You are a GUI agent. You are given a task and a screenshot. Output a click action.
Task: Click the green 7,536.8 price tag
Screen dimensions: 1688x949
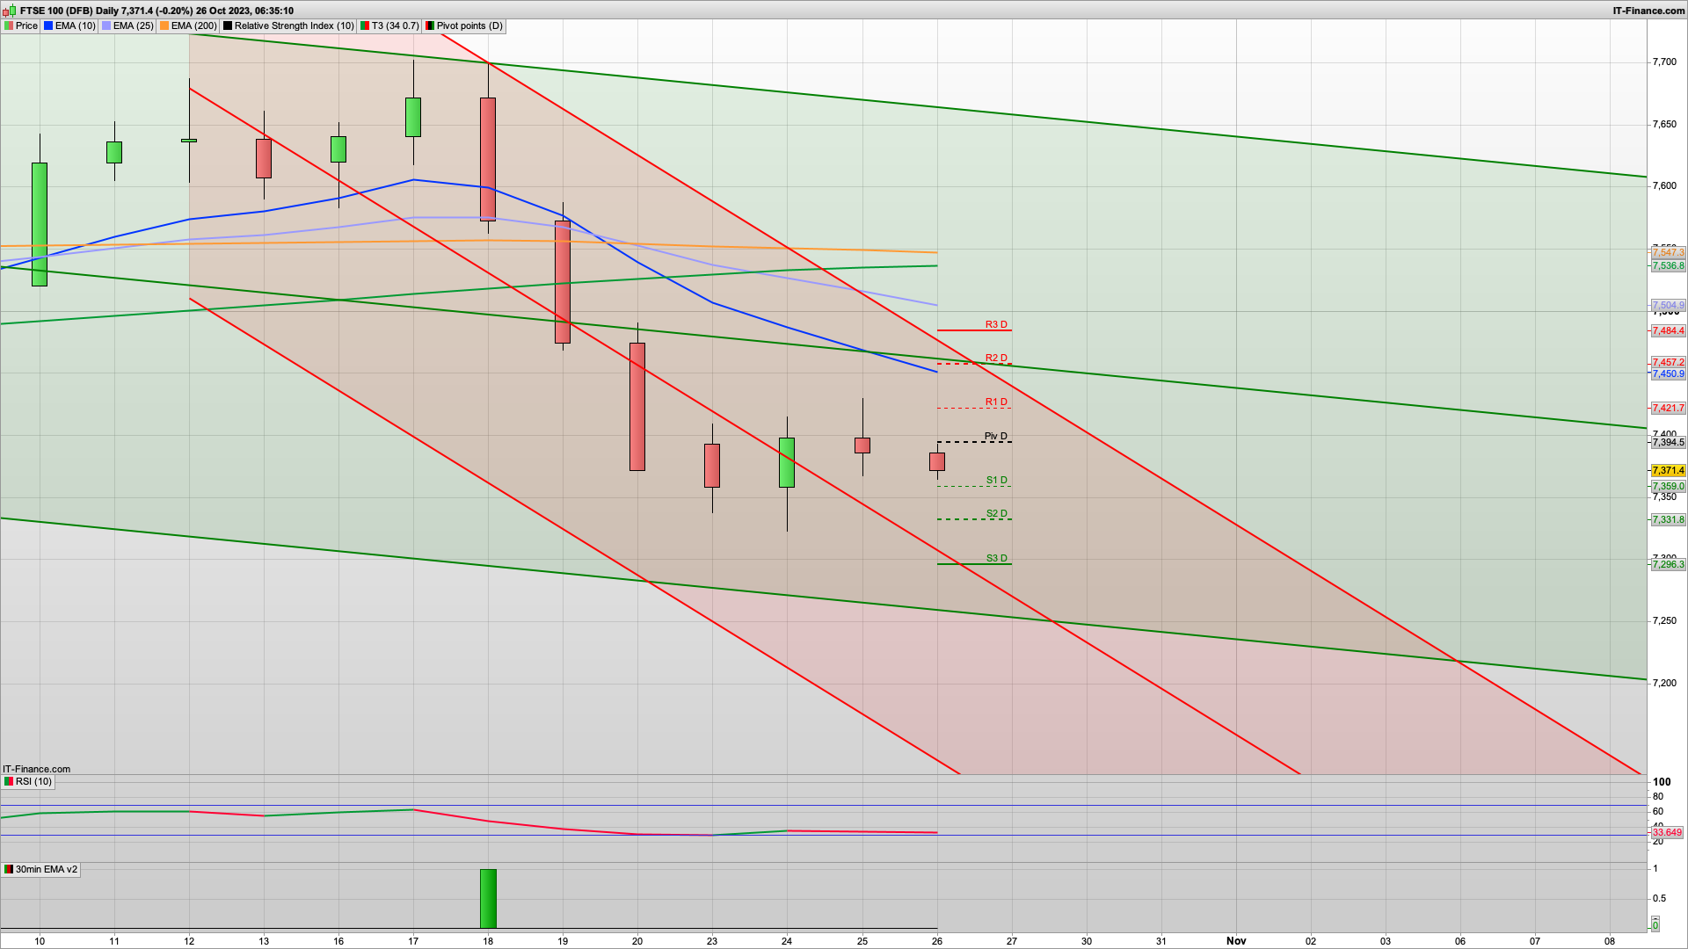coord(1668,265)
